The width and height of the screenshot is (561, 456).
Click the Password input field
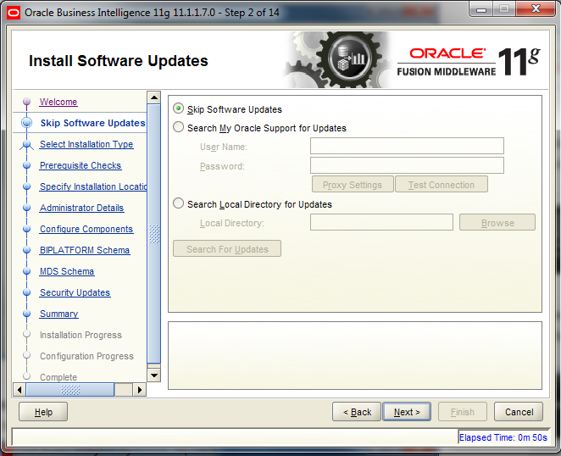pyautogui.click(x=407, y=165)
